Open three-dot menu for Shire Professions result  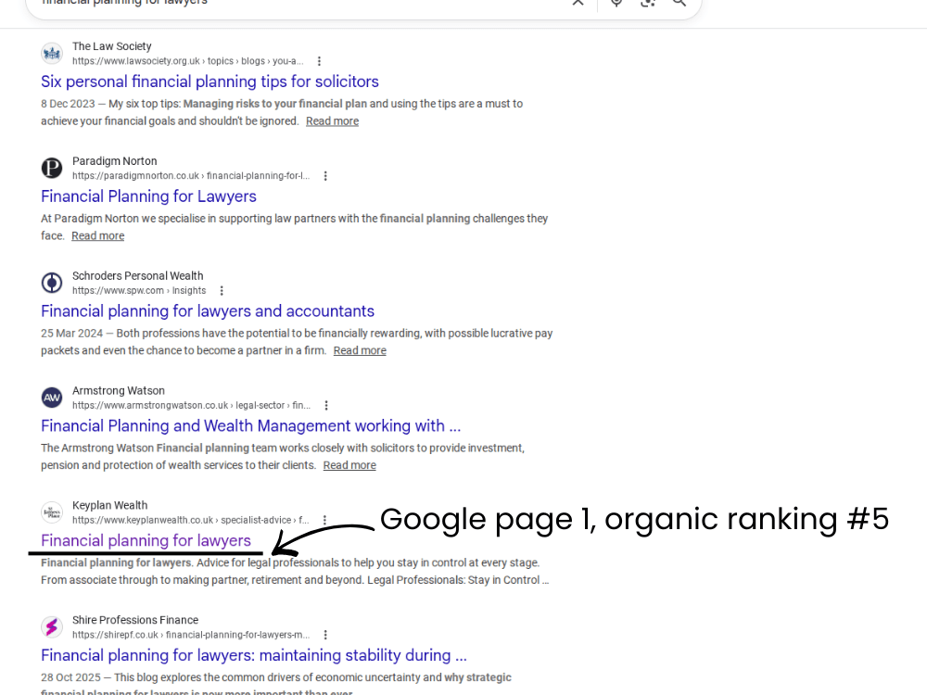(325, 636)
